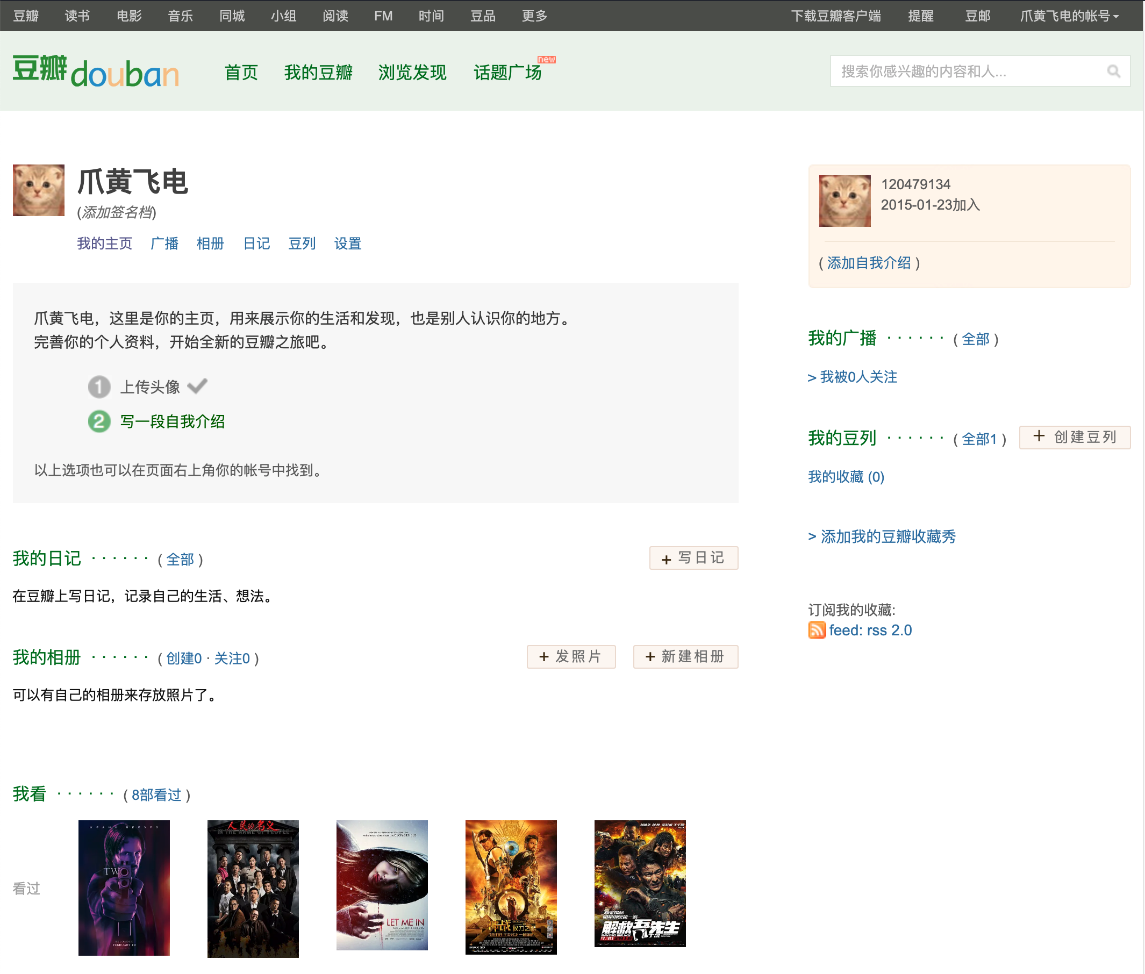Click the orange RSS feed icon

coord(816,630)
